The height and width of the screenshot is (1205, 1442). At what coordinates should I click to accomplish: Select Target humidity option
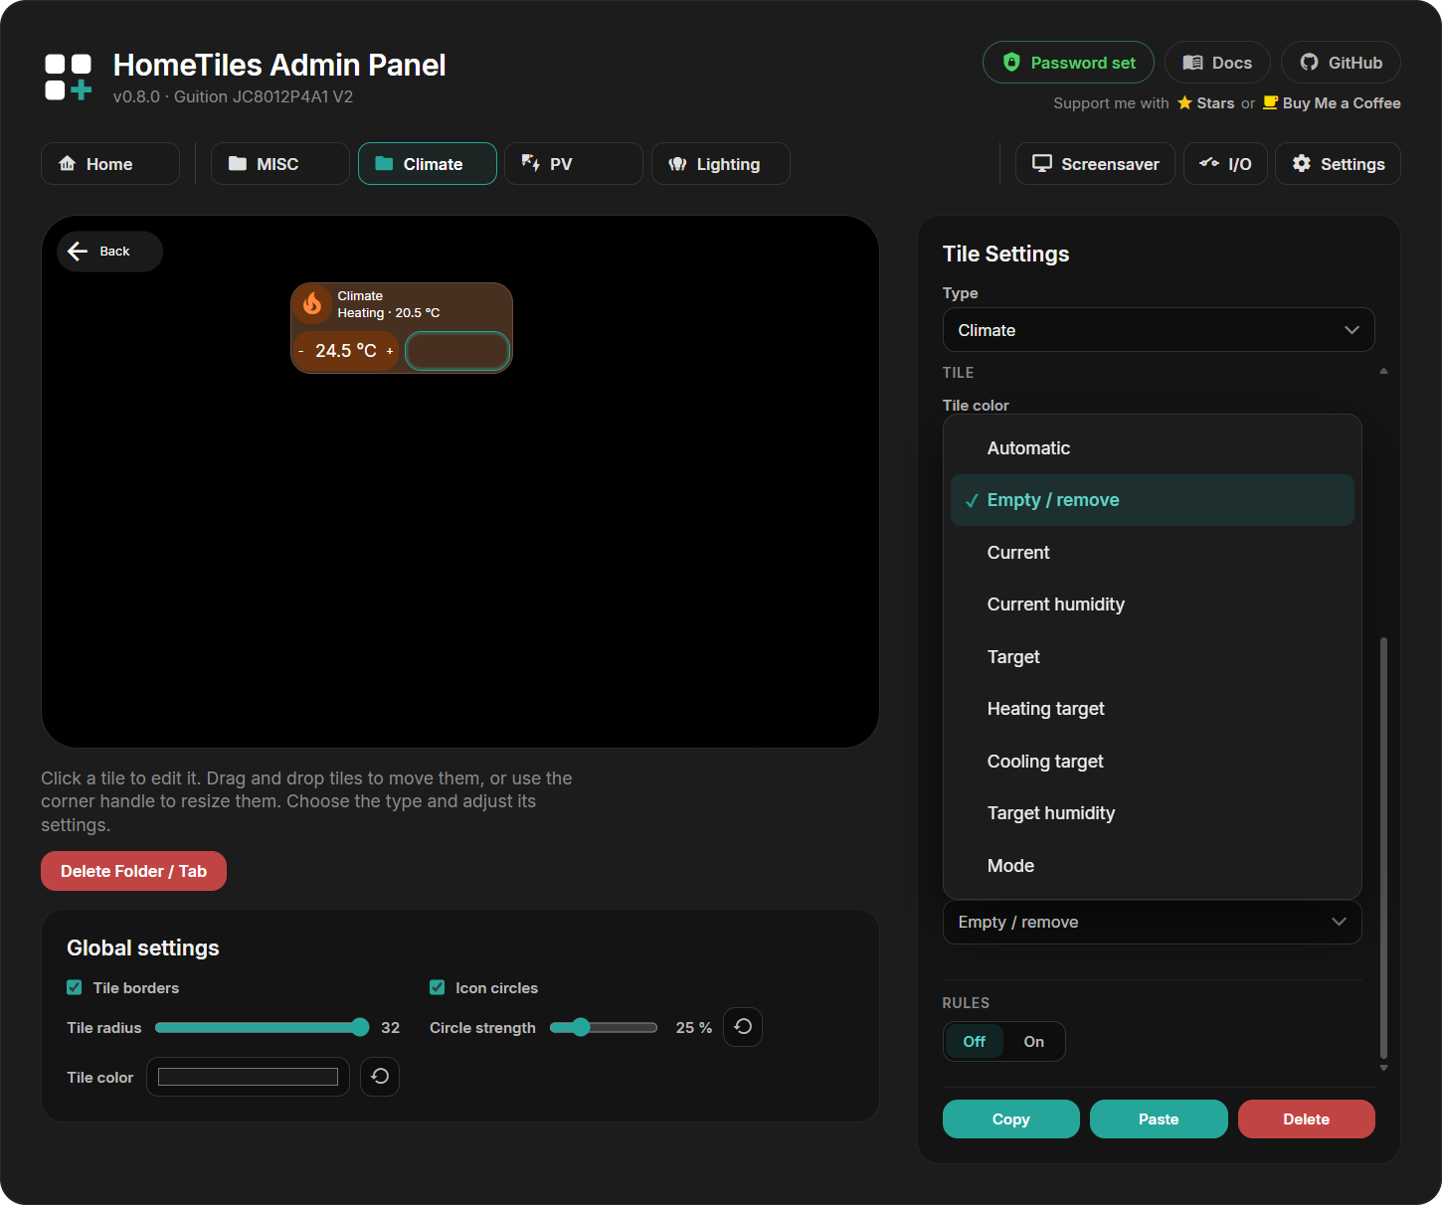pos(1152,813)
